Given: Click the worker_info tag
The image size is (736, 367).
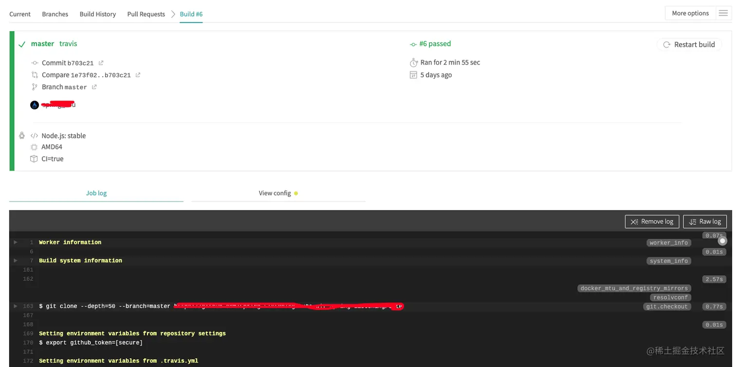Looking at the screenshot, I should 669,243.
